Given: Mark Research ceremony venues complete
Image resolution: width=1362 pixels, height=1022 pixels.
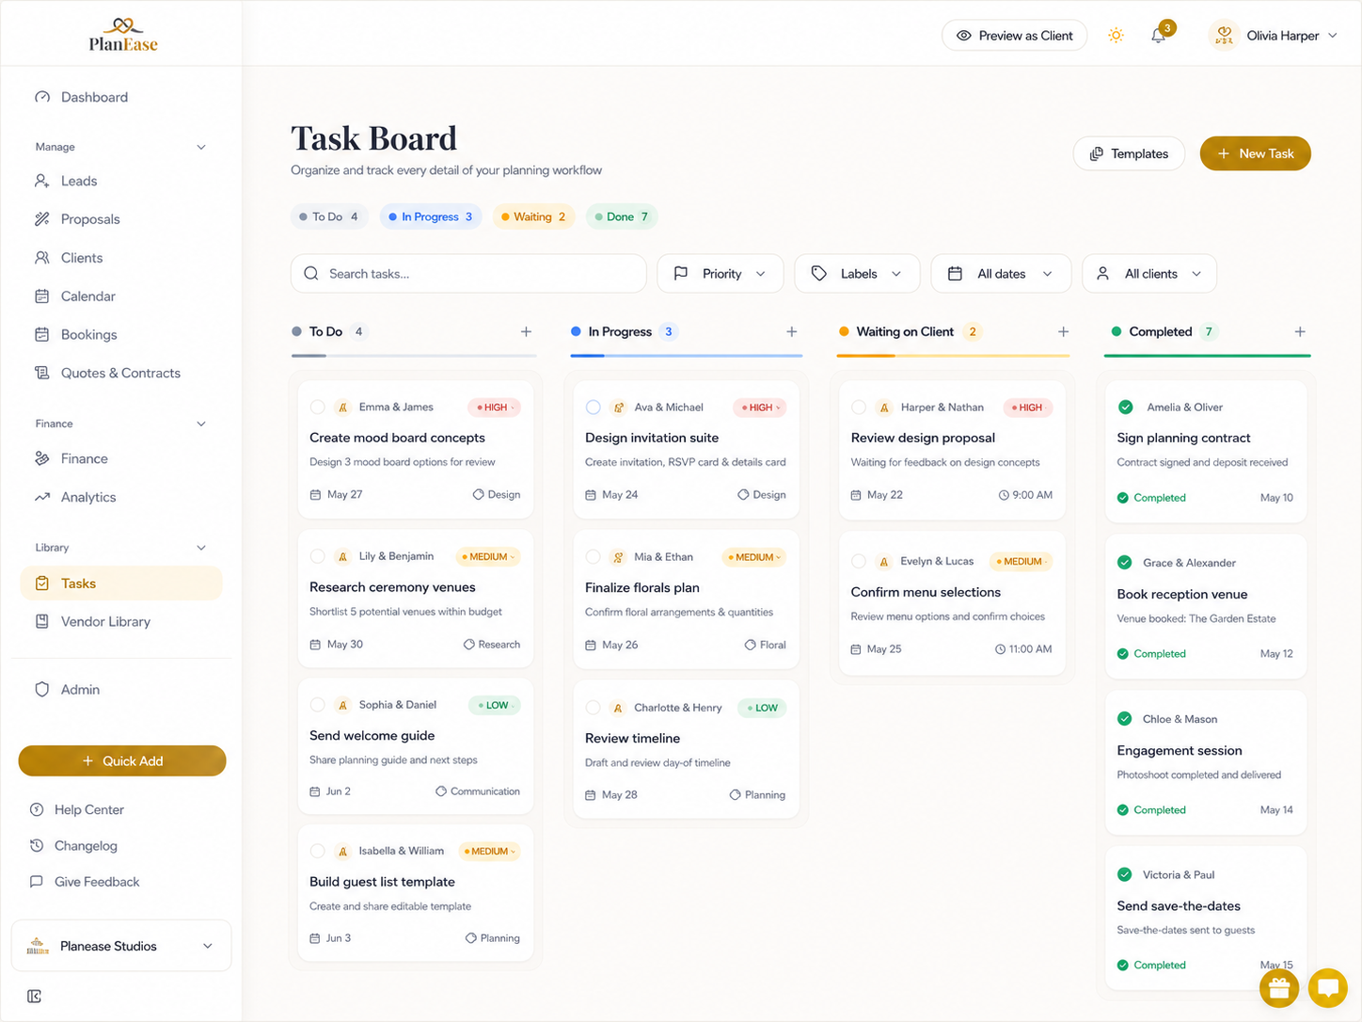Looking at the screenshot, I should click(318, 556).
